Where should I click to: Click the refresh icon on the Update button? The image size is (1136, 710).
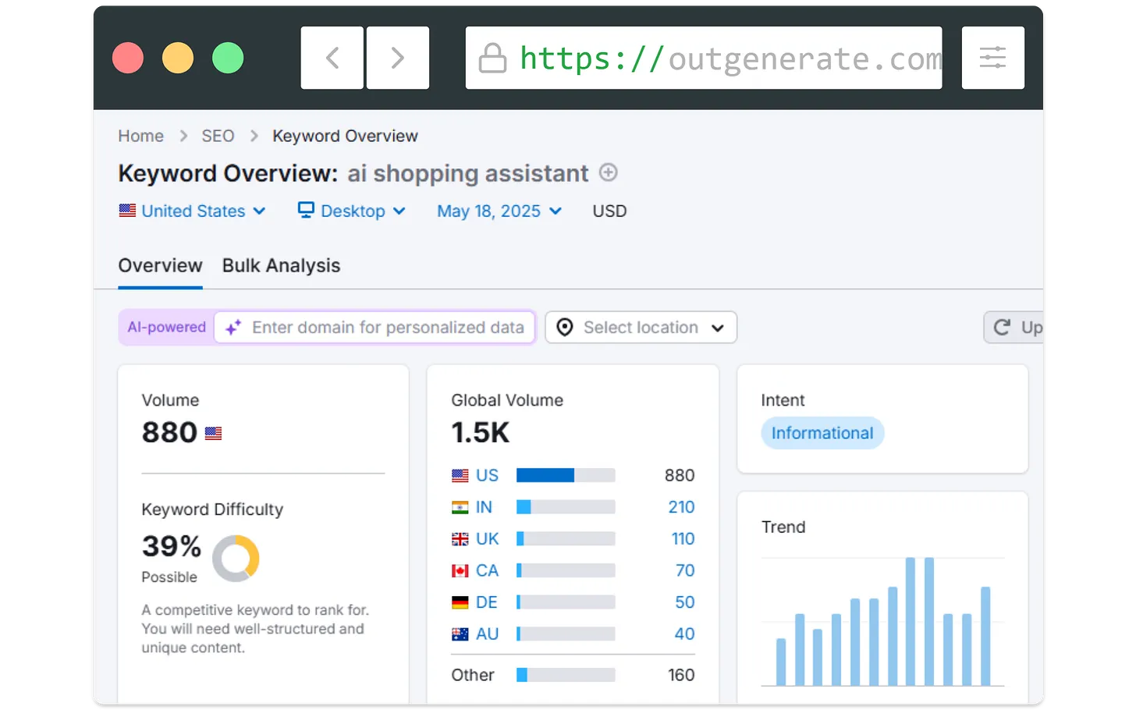tap(1001, 327)
